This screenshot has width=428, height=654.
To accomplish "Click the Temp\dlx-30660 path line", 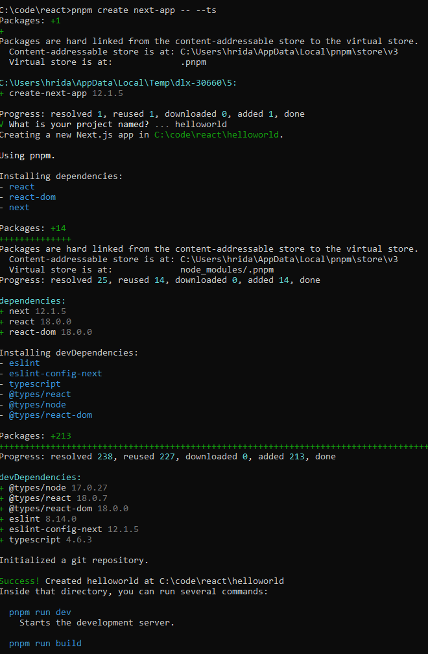I will click(105, 83).
